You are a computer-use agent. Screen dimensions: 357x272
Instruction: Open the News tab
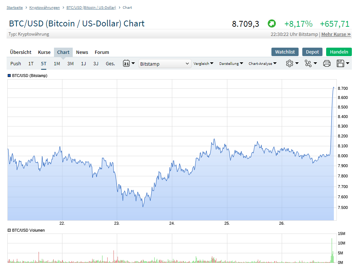click(82, 52)
